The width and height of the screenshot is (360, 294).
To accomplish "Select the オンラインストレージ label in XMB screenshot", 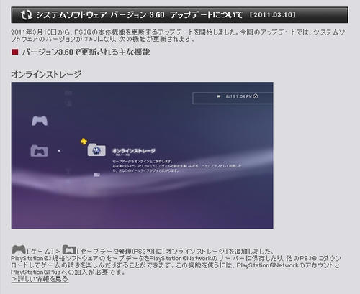I will [134, 151].
